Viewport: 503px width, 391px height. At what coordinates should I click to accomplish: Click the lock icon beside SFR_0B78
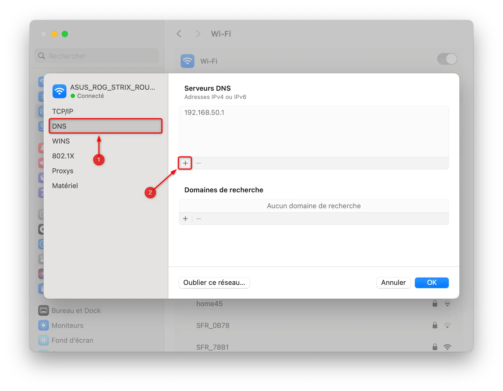click(x=435, y=325)
